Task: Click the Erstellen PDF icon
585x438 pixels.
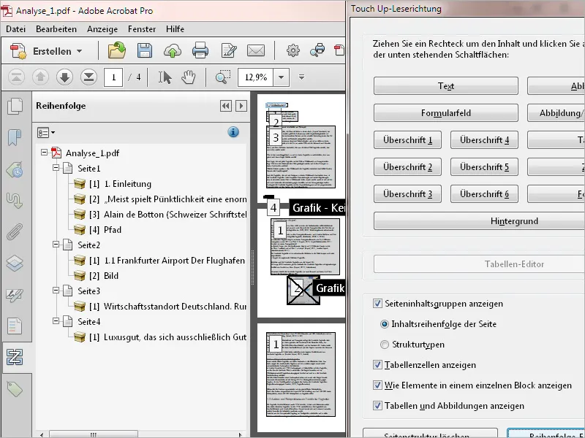Action: pyautogui.click(x=18, y=51)
